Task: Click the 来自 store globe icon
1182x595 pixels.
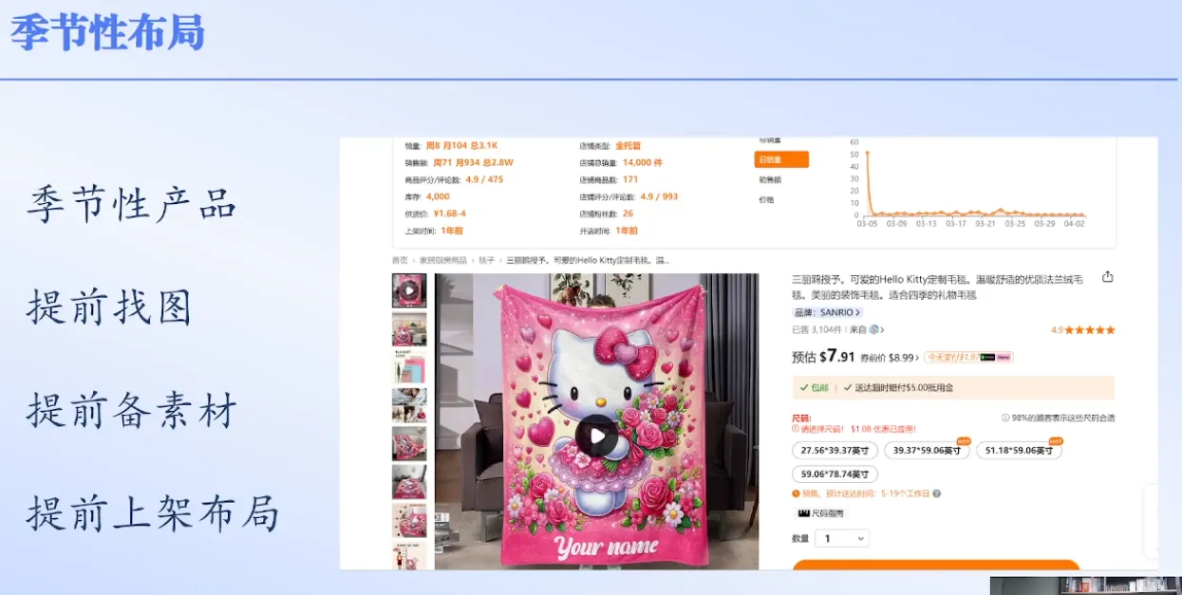Action: [872, 329]
